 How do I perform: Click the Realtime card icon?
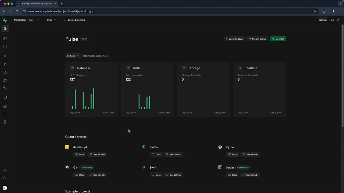pos(240,68)
